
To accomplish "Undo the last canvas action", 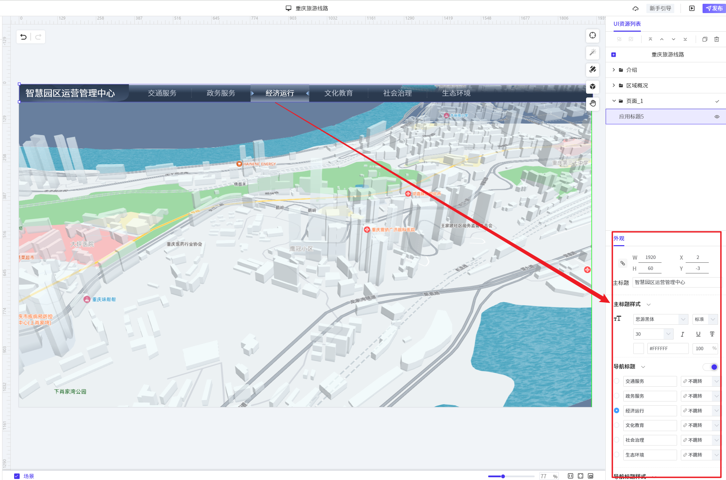I will [x=23, y=37].
